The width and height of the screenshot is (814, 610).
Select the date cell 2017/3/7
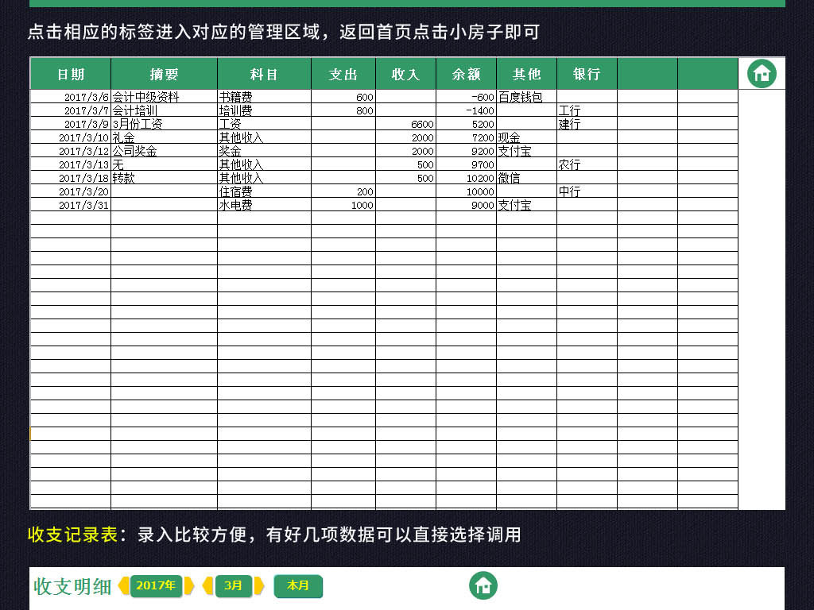71,110
